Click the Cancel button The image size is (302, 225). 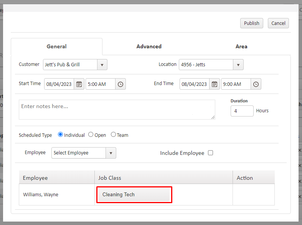tap(278, 23)
